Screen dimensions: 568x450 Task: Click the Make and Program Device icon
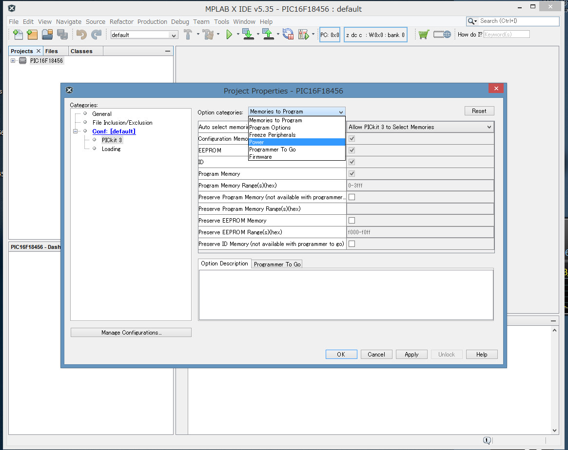pos(248,35)
